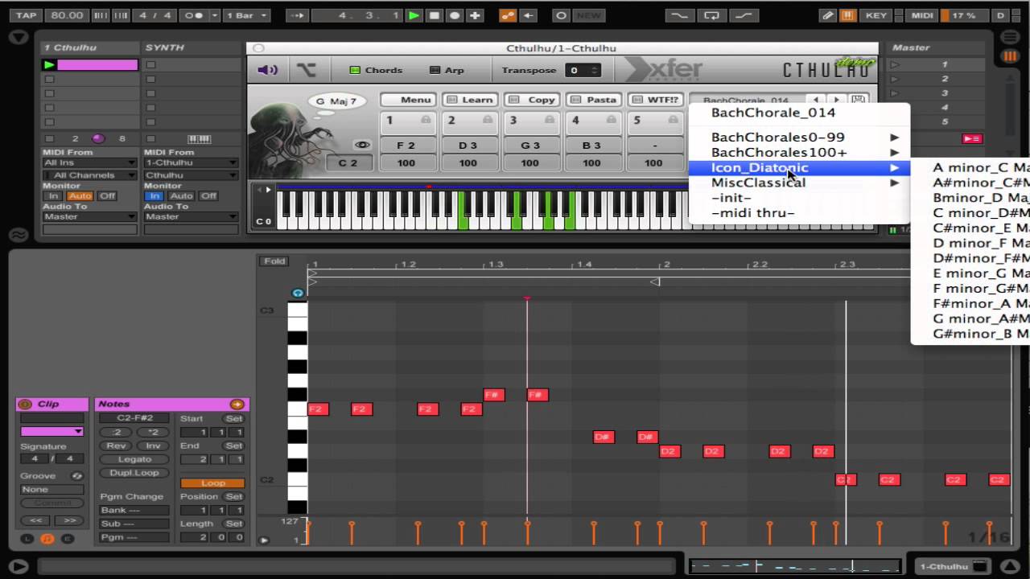Click the C 2 root note box
The width and height of the screenshot is (1030, 579).
pos(348,162)
